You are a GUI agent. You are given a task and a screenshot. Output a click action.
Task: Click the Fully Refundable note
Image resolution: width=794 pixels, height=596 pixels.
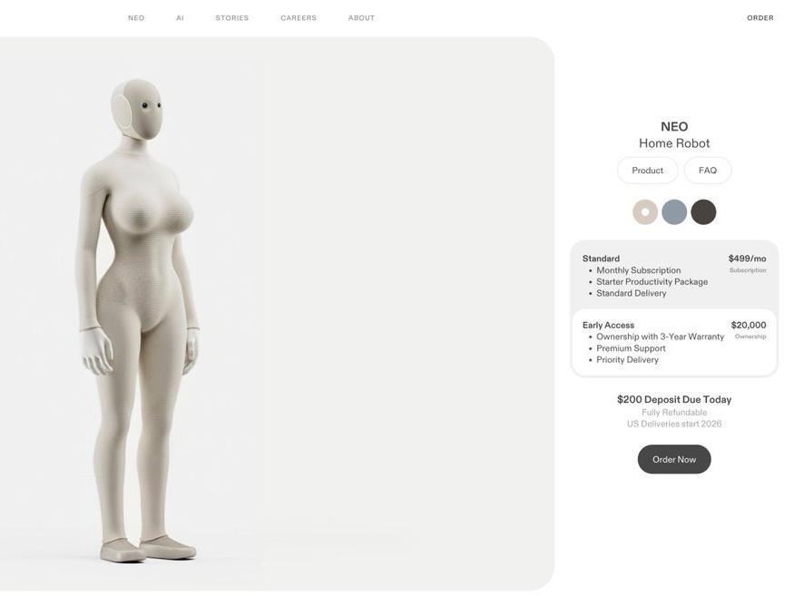[674, 412]
